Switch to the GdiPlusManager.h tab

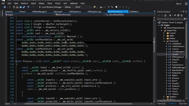(x=39, y=11)
